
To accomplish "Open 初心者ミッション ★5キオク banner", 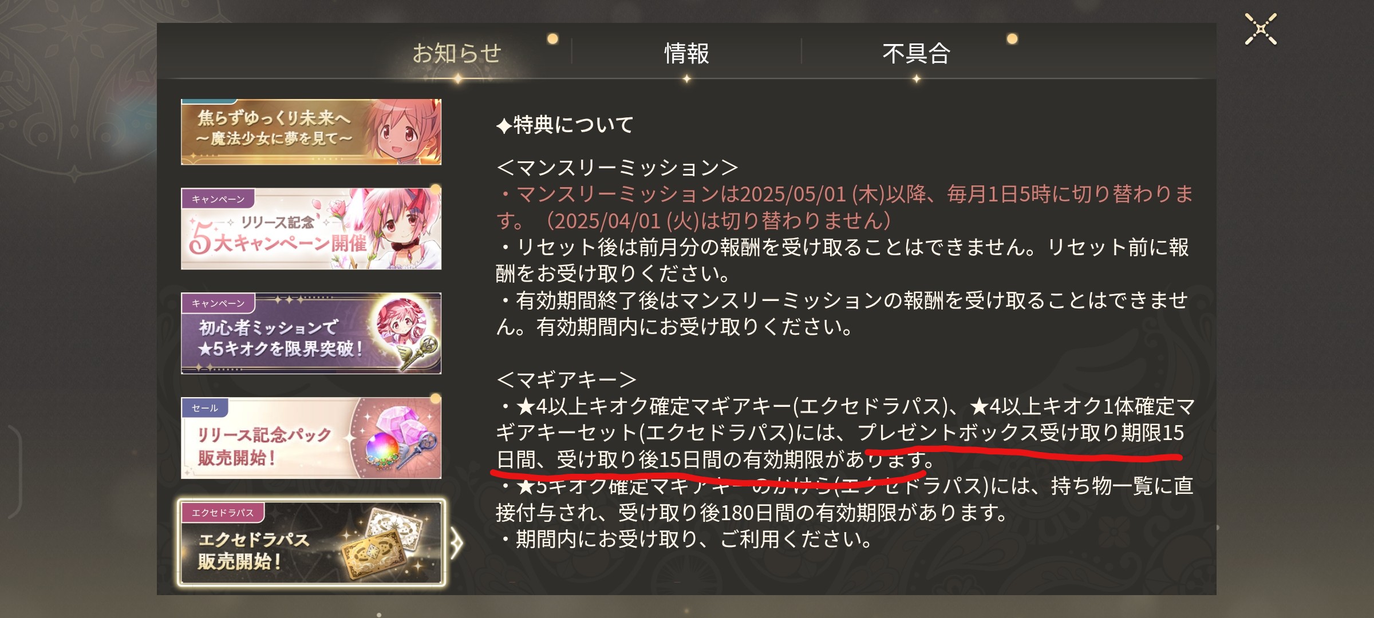I will click(x=311, y=333).
